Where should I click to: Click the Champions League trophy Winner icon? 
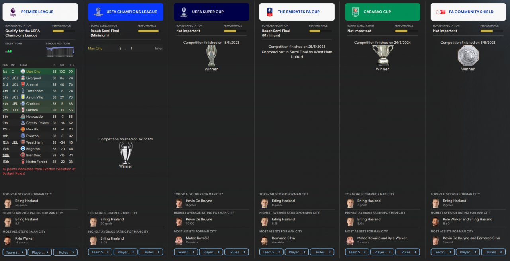126,152
